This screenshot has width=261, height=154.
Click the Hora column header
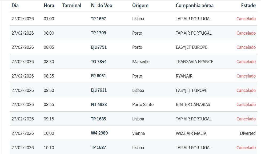(49, 6)
